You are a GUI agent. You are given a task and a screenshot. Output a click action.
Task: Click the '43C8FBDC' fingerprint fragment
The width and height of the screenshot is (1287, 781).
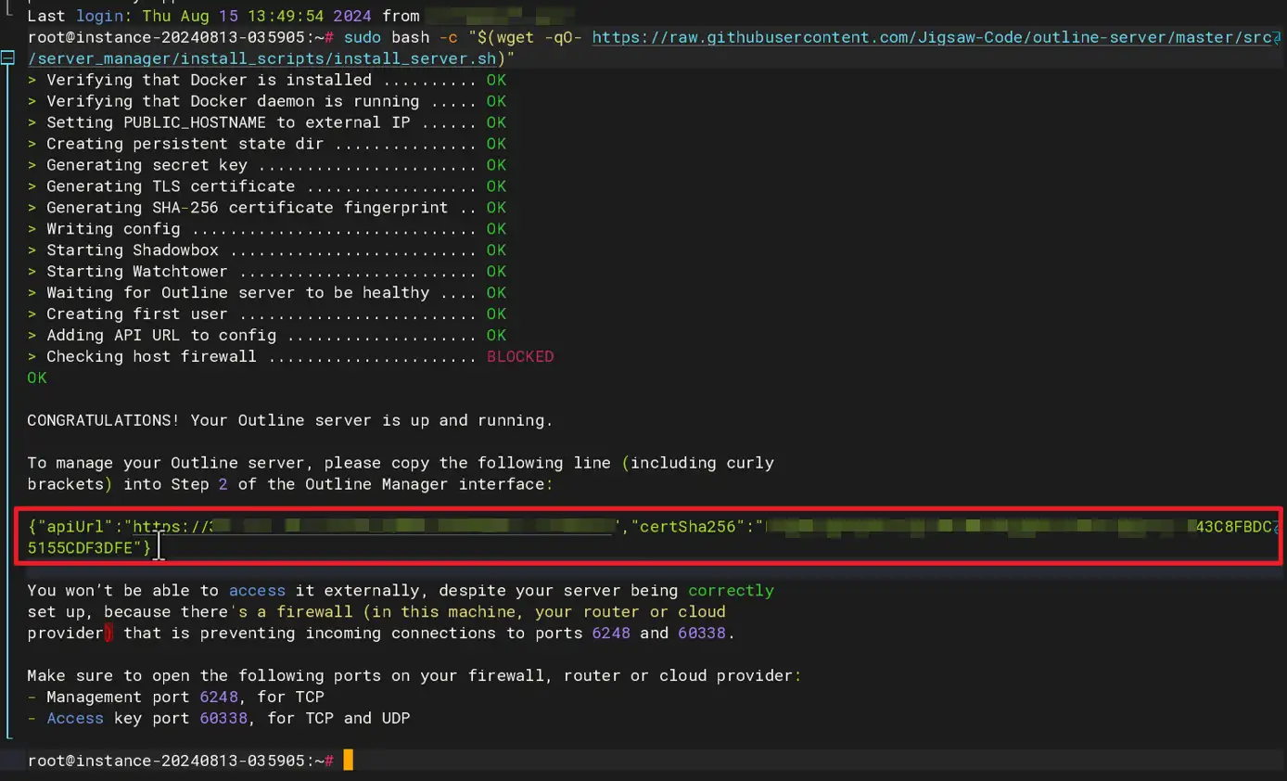1234,528
